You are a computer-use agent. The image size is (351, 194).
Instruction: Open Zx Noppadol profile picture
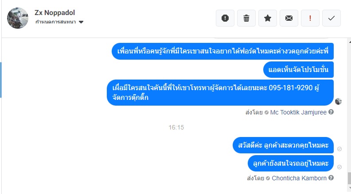(x=18, y=18)
